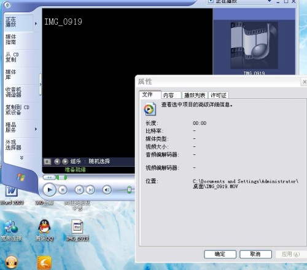Image resolution: width=307 pixels, height=270 pixels.
Task: Click the rewind button beside seek bar
Action: 49,178
